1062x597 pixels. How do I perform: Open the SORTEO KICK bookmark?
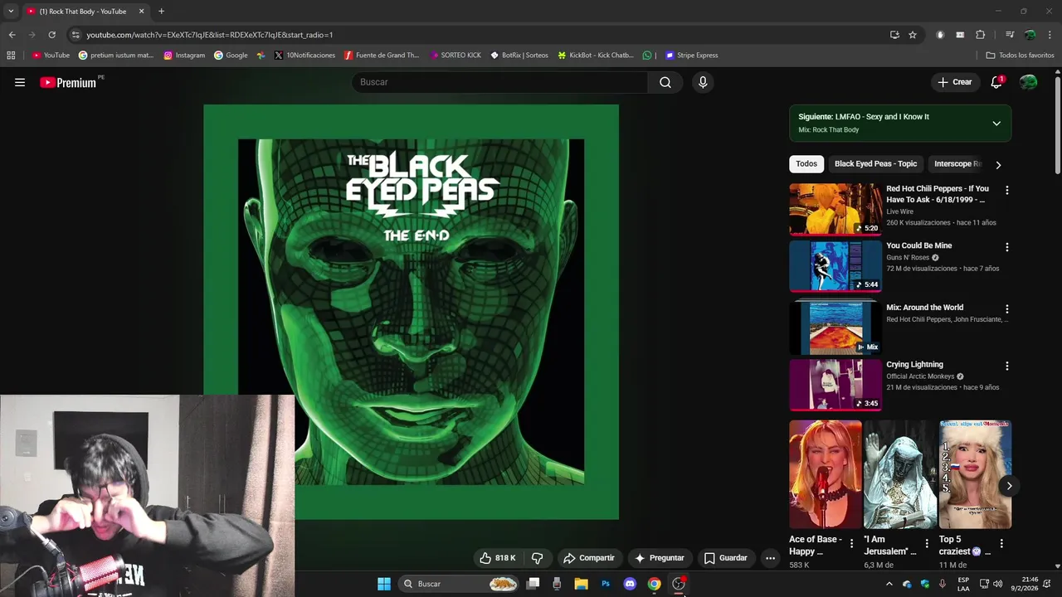pyautogui.click(x=455, y=56)
